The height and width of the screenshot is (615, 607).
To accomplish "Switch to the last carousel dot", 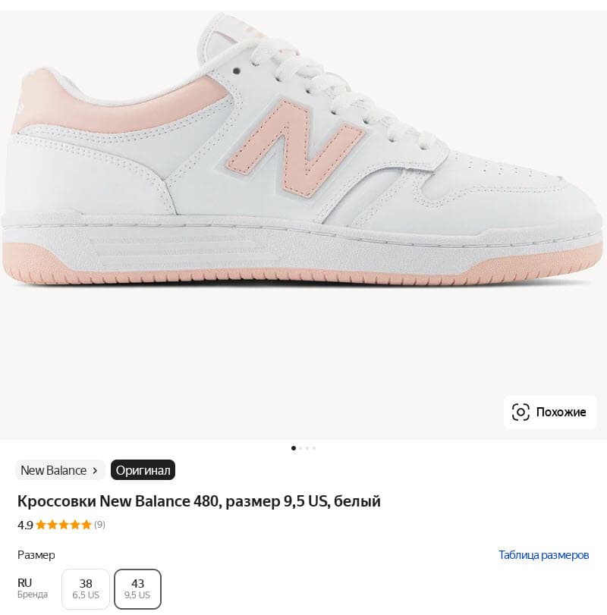I will pyautogui.click(x=314, y=448).
